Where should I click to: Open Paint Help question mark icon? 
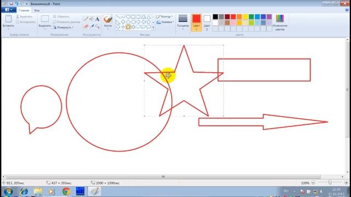point(347,10)
